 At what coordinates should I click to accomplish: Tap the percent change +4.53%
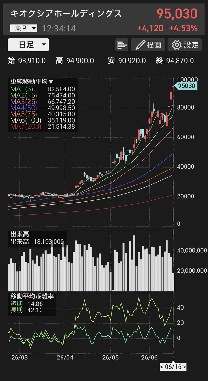(183, 29)
